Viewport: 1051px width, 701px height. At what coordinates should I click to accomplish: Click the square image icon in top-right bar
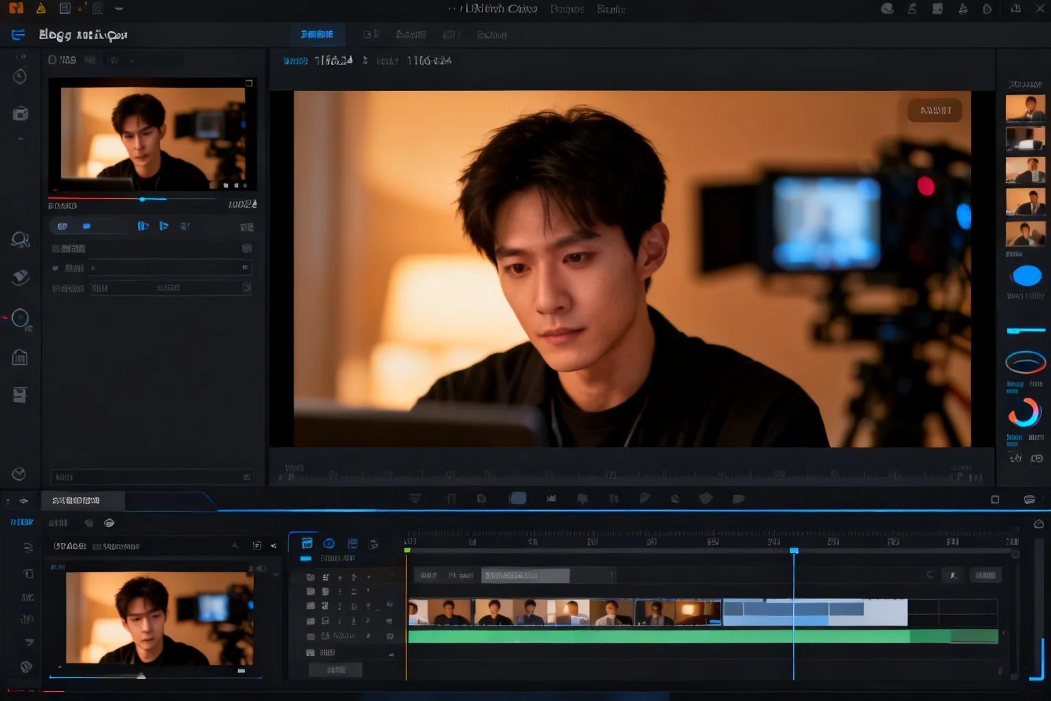pos(937,9)
